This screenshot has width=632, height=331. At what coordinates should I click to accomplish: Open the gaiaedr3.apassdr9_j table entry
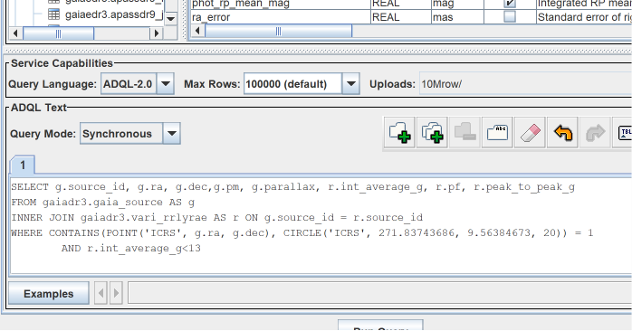tap(106, 14)
